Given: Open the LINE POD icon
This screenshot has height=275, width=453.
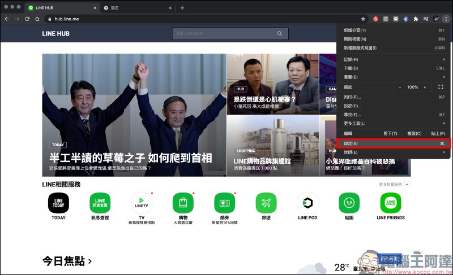Looking at the screenshot, I should tap(307, 203).
